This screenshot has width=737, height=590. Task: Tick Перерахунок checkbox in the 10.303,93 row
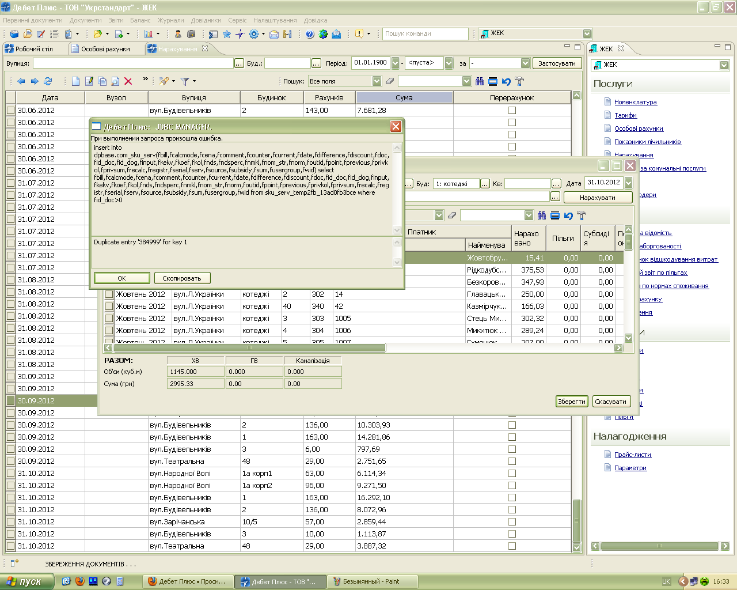click(x=512, y=425)
